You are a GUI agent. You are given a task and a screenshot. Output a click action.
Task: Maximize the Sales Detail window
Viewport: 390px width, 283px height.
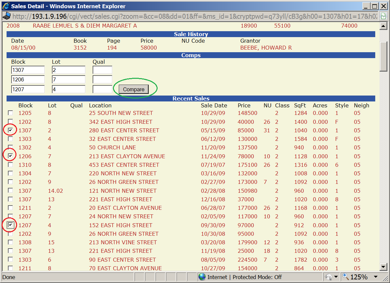tap(375, 6)
